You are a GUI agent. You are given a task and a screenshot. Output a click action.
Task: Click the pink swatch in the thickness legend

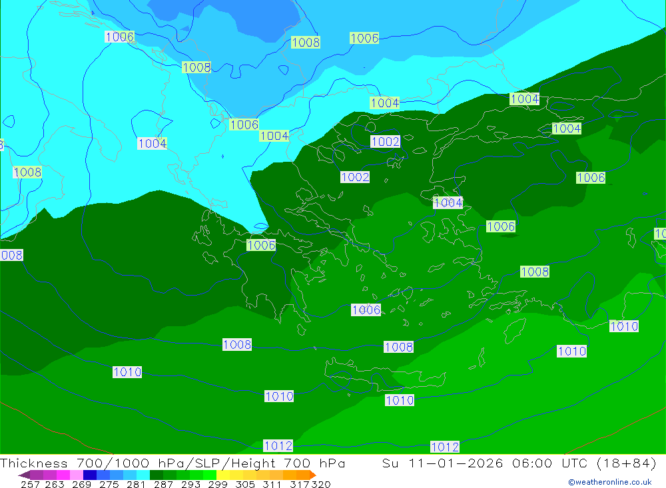coord(77,475)
